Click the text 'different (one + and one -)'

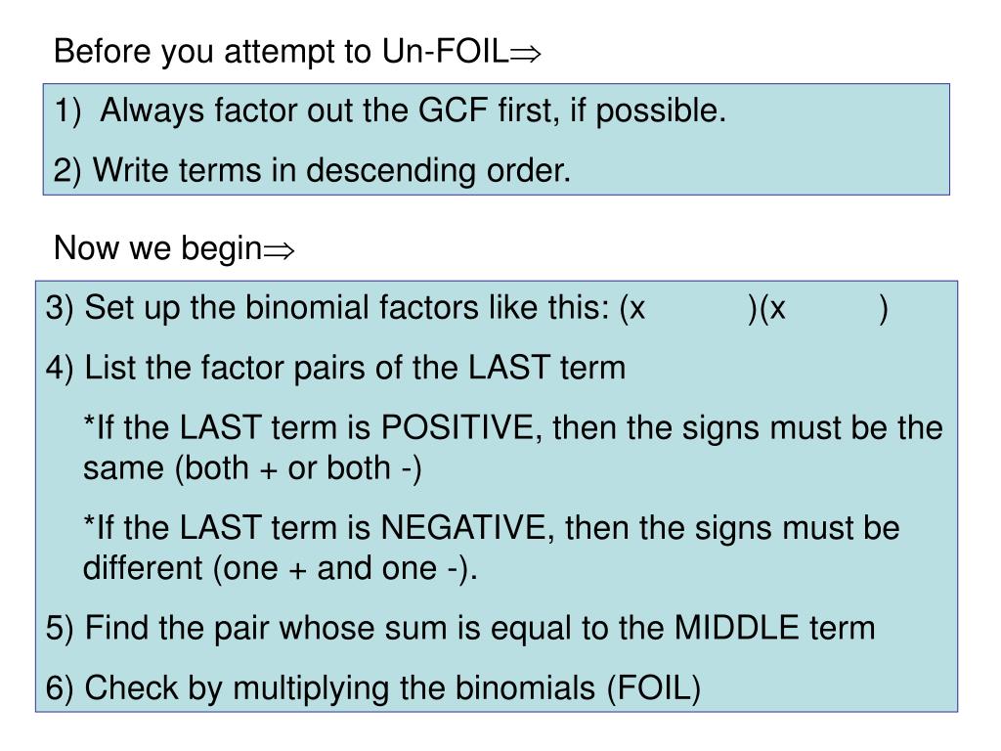(281, 568)
